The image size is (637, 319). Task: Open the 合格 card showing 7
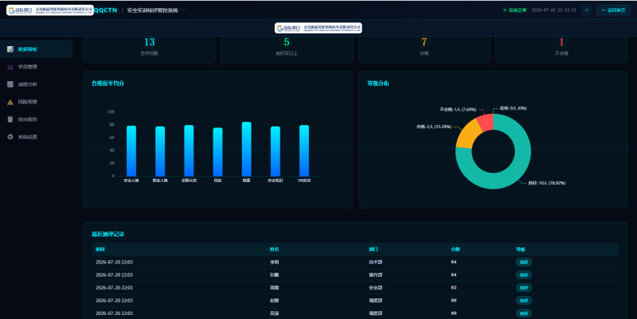(424, 49)
